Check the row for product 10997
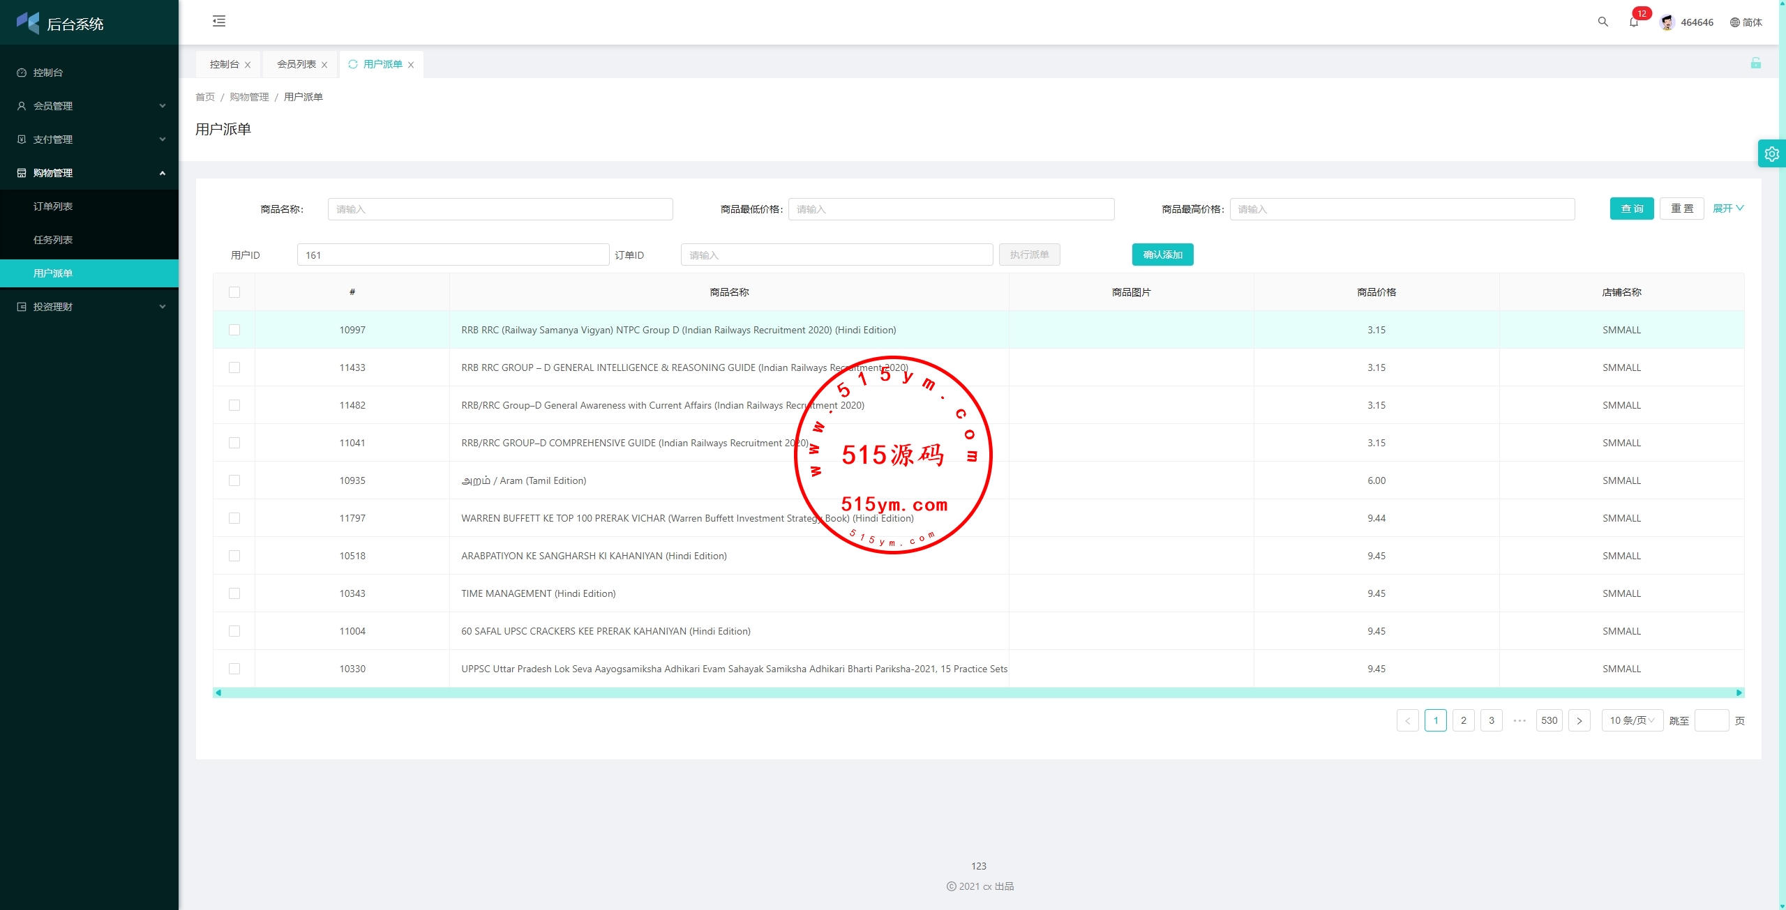Screen dimensions: 1786x910 234,330
